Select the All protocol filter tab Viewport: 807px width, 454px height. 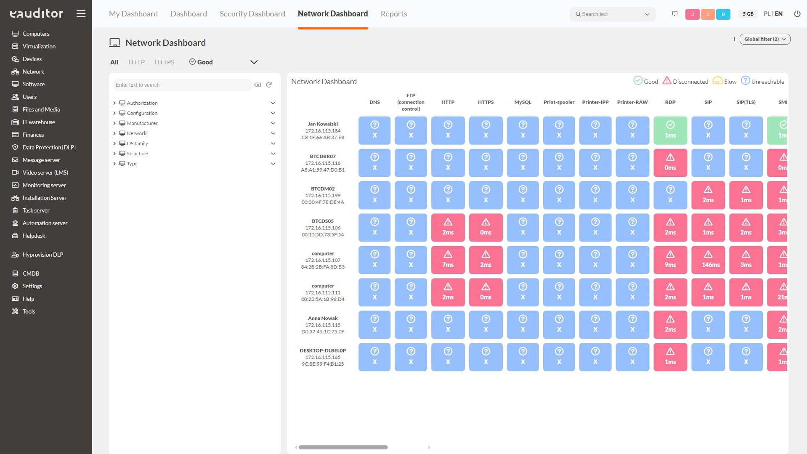click(x=114, y=62)
